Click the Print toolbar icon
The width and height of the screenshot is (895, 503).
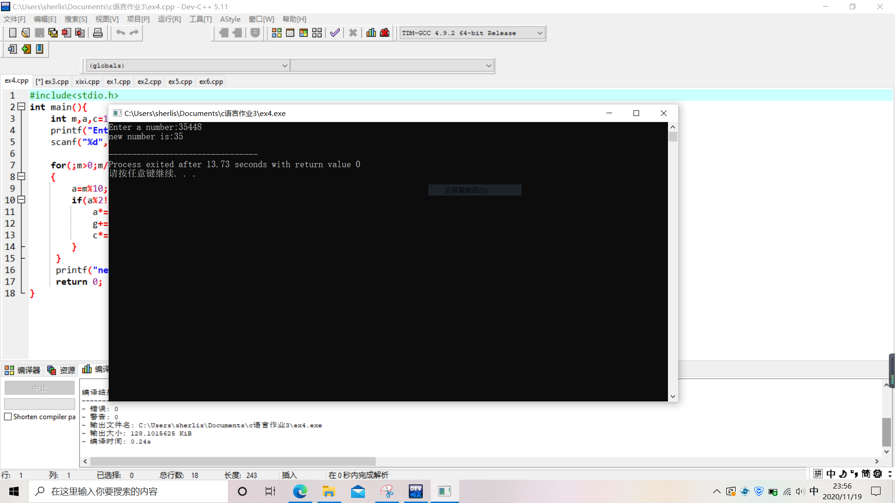pos(98,33)
